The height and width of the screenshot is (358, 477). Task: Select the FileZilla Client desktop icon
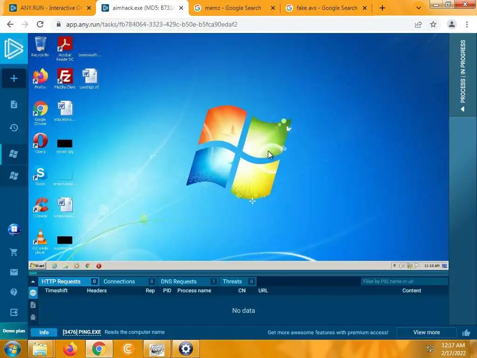(x=65, y=78)
